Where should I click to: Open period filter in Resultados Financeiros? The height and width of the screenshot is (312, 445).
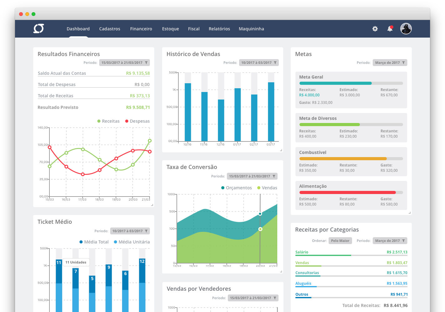tap(125, 63)
